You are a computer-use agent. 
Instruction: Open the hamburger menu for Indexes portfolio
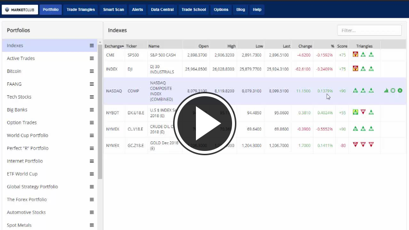click(x=92, y=46)
